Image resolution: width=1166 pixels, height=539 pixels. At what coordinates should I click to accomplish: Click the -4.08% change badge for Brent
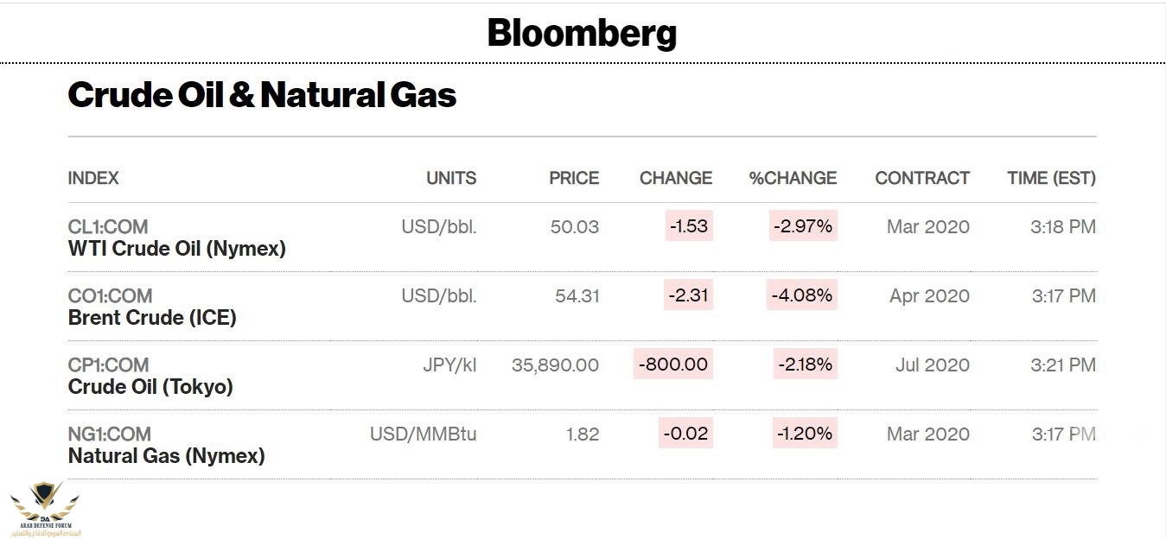tap(803, 296)
